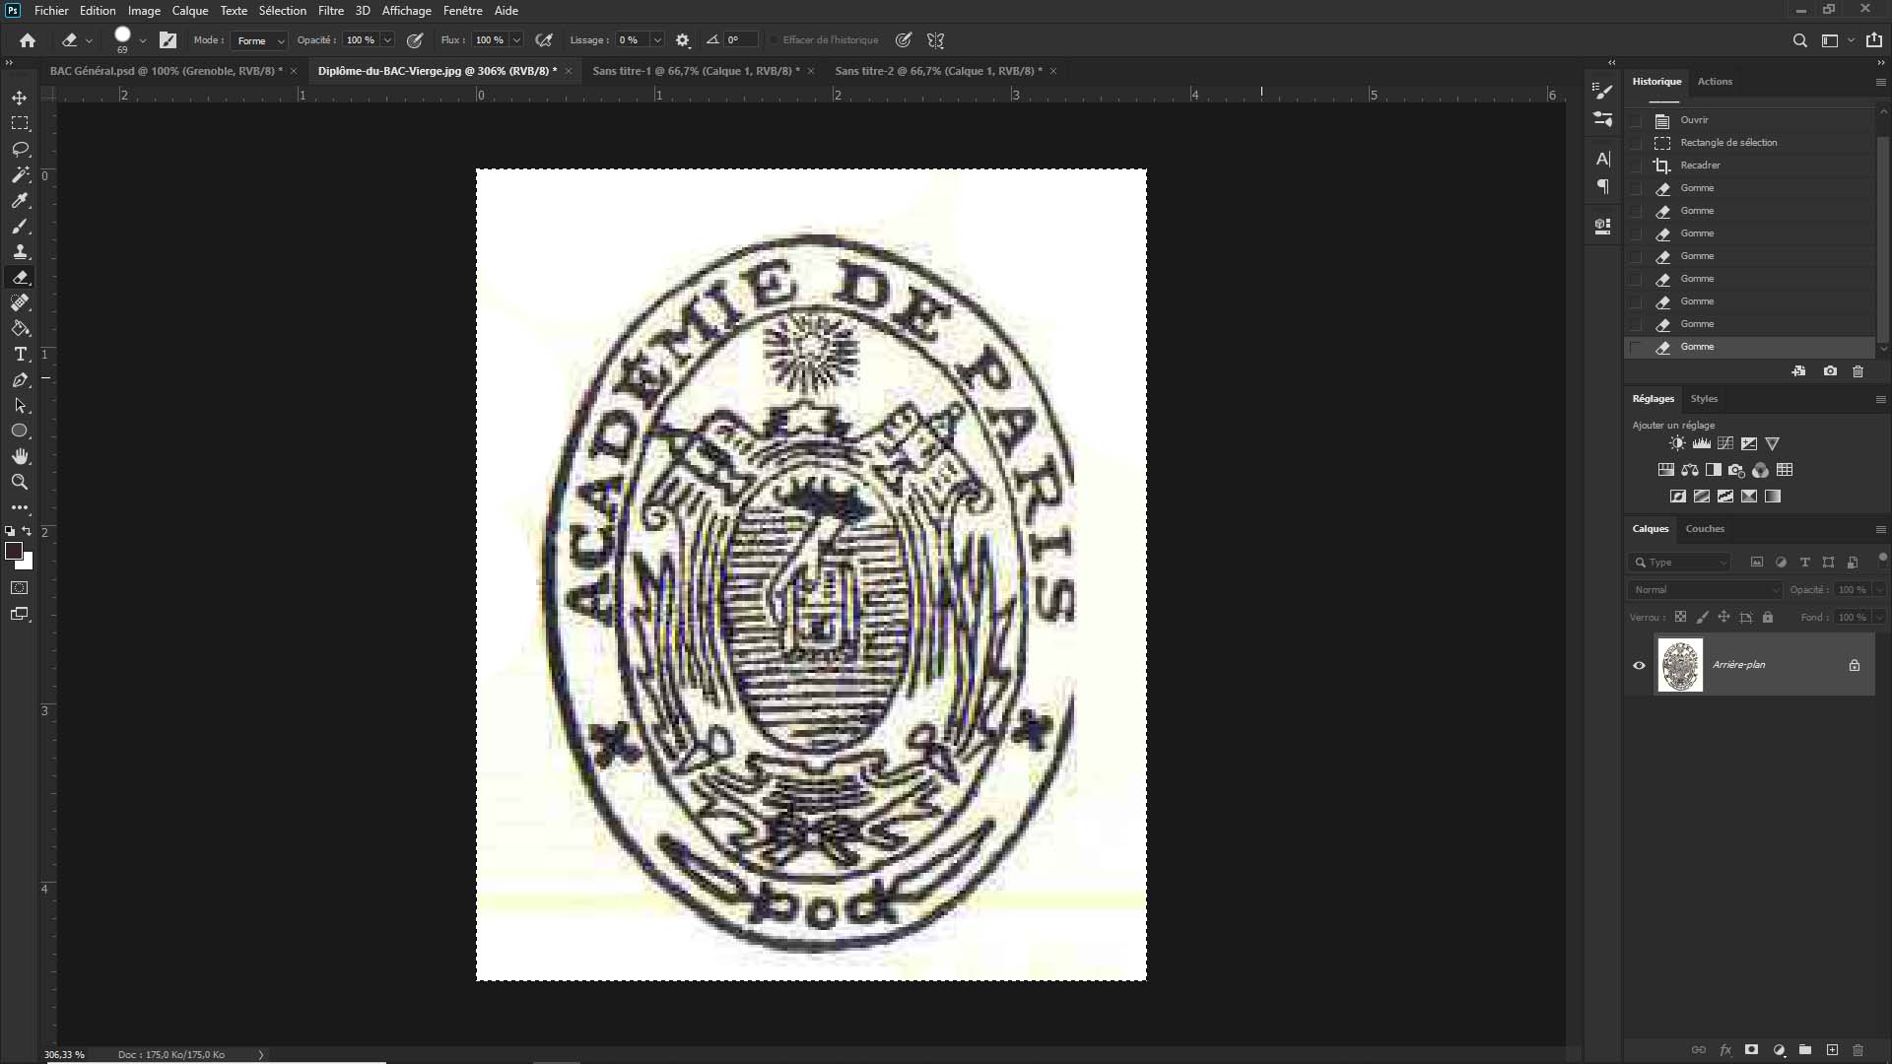Select the Move tool

(x=20, y=98)
